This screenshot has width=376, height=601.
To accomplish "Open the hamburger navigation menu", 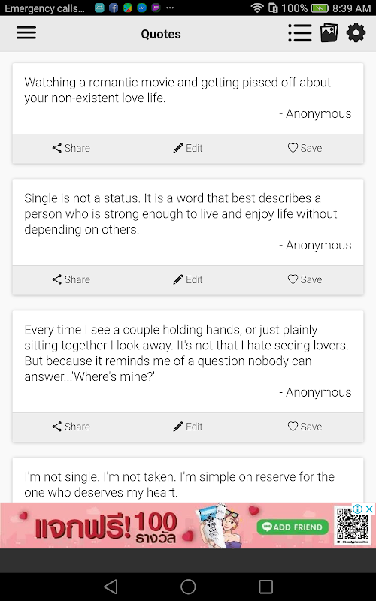I will pos(26,33).
